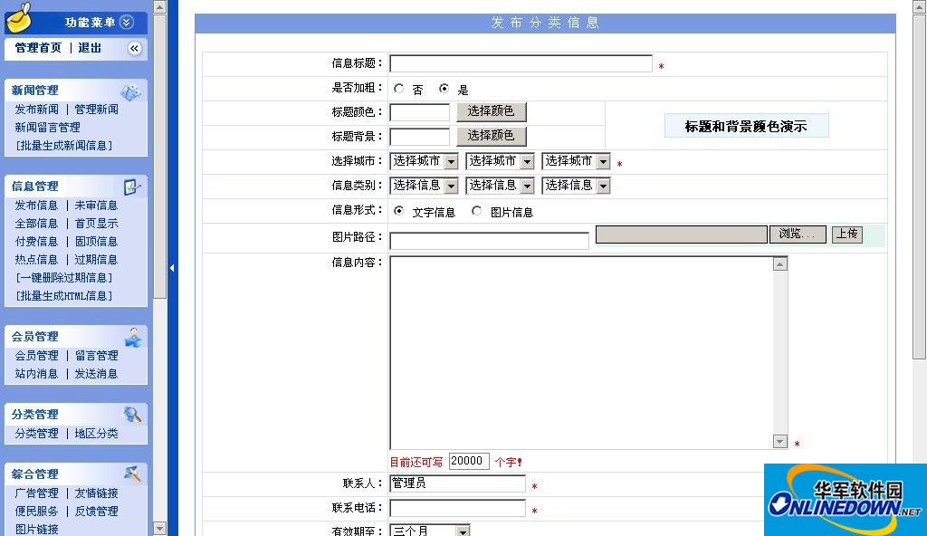Collapse menu with the 功能菜单 chevron icon
The width and height of the screenshot is (927, 536).
click(127, 23)
